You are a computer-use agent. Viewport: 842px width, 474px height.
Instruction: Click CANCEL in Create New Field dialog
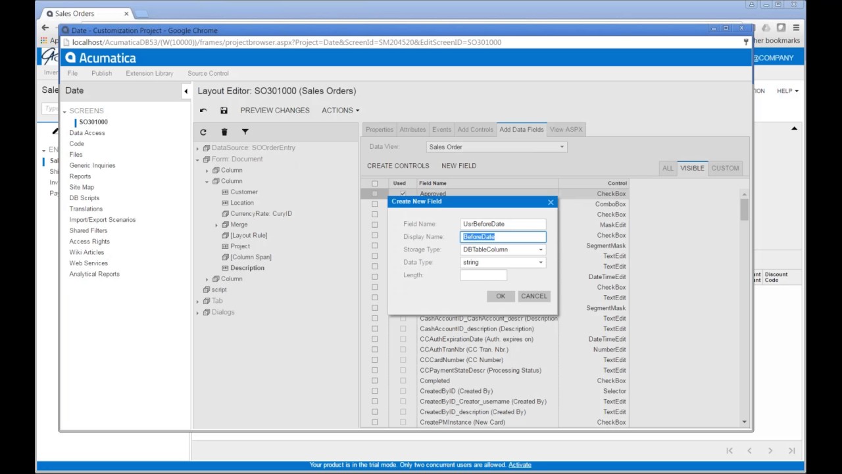point(533,296)
